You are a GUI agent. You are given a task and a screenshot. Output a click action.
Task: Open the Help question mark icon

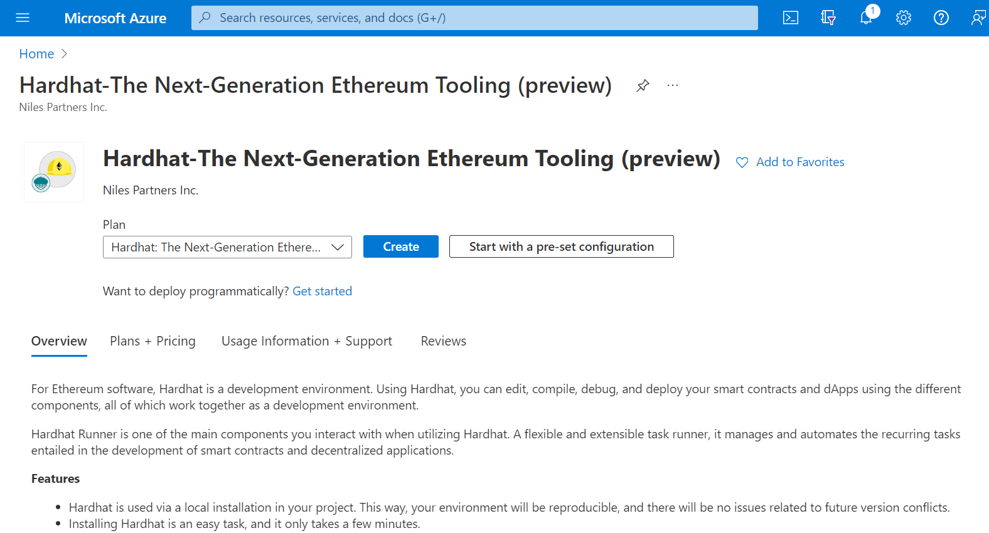(941, 18)
